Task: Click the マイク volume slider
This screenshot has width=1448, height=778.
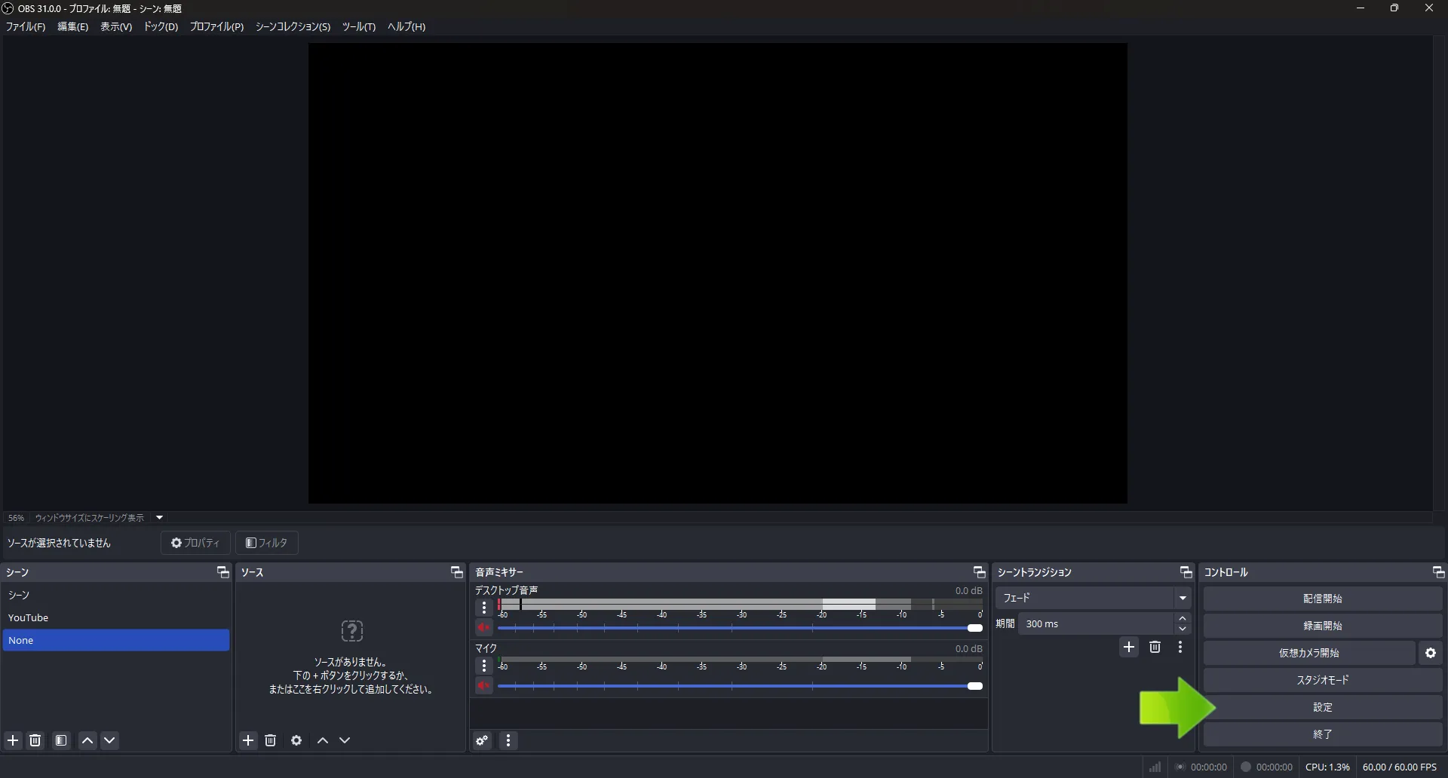Action: [739, 686]
